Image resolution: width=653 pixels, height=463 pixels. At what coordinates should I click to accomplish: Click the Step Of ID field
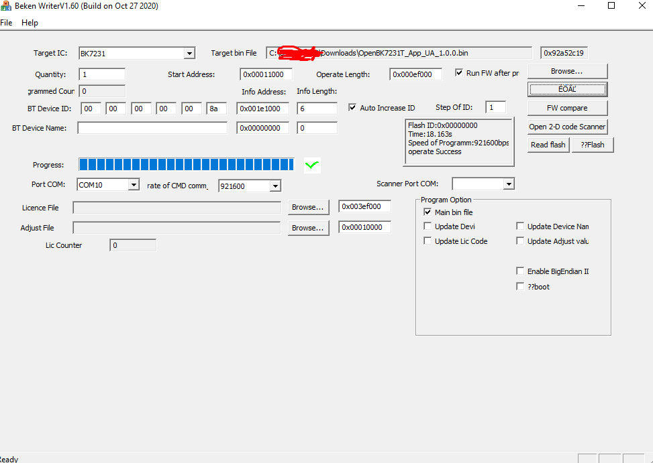495,107
